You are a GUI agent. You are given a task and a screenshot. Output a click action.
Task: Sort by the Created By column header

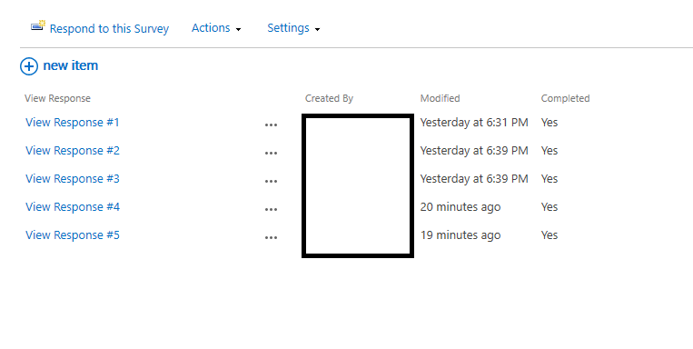pyautogui.click(x=329, y=98)
